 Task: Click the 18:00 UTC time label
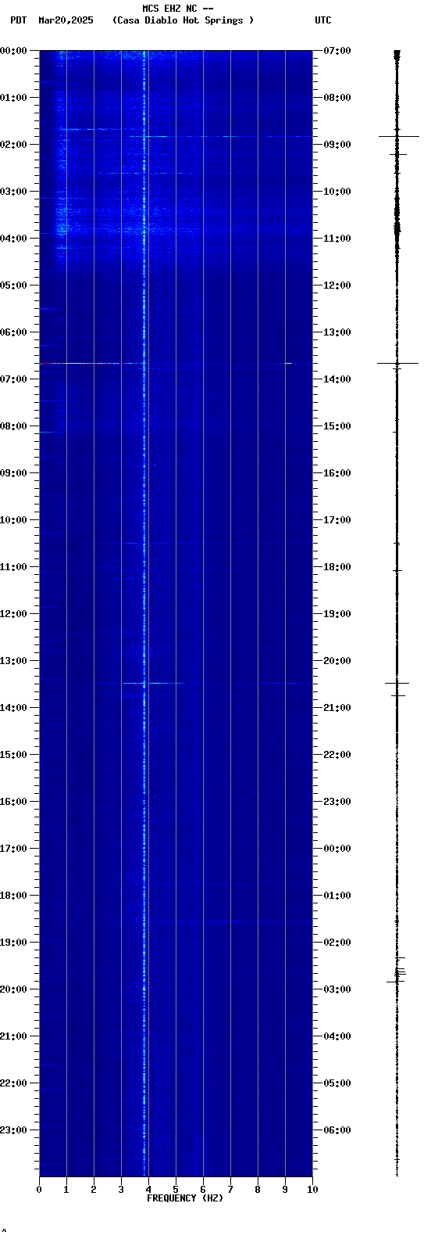pos(337,566)
